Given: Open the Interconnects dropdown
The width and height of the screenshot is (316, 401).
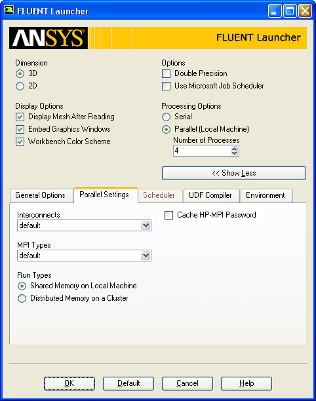Looking at the screenshot, I should tap(84, 225).
